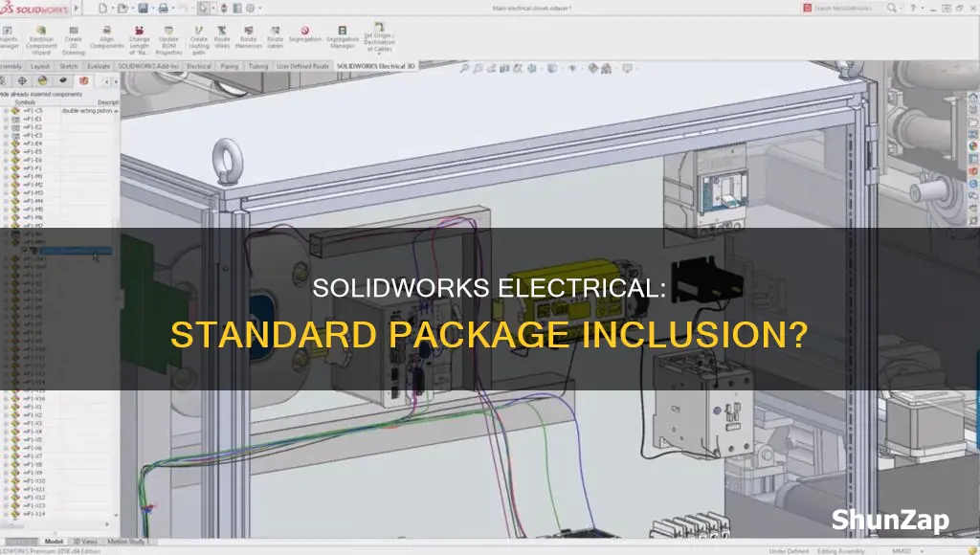This screenshot has height=555, width=980.
Task: Click the Change Length tool
Action: click(139, 40)
